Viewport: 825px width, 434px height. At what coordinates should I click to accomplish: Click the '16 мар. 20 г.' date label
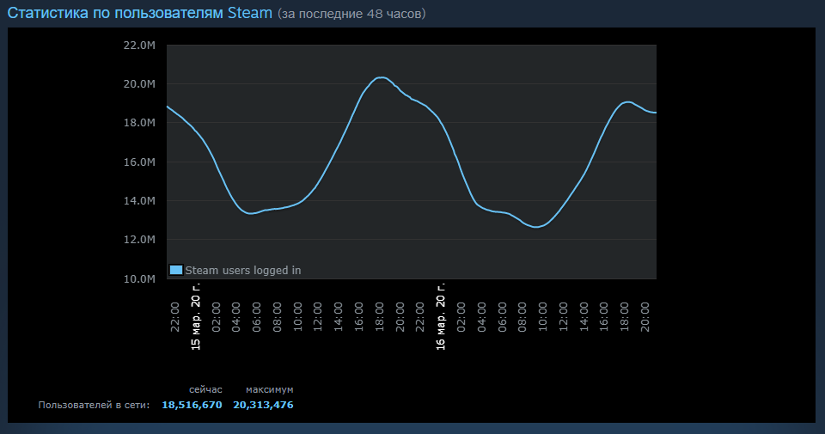[441, 316]
